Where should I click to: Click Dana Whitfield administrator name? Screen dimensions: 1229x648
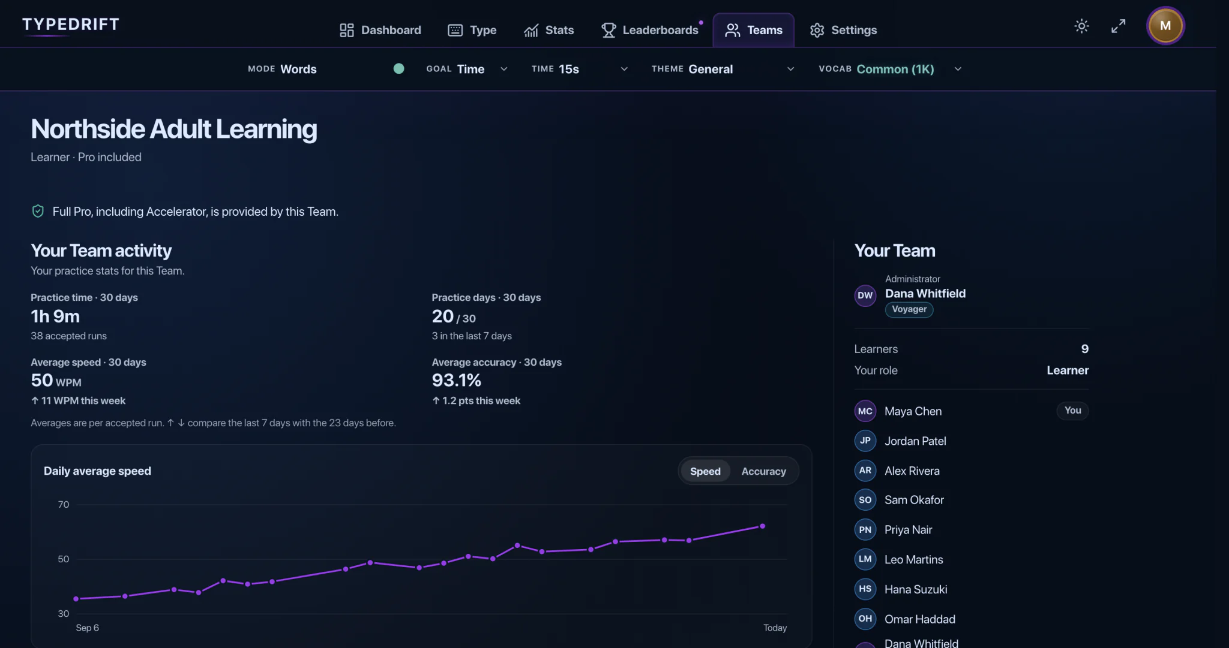[925, 294]
